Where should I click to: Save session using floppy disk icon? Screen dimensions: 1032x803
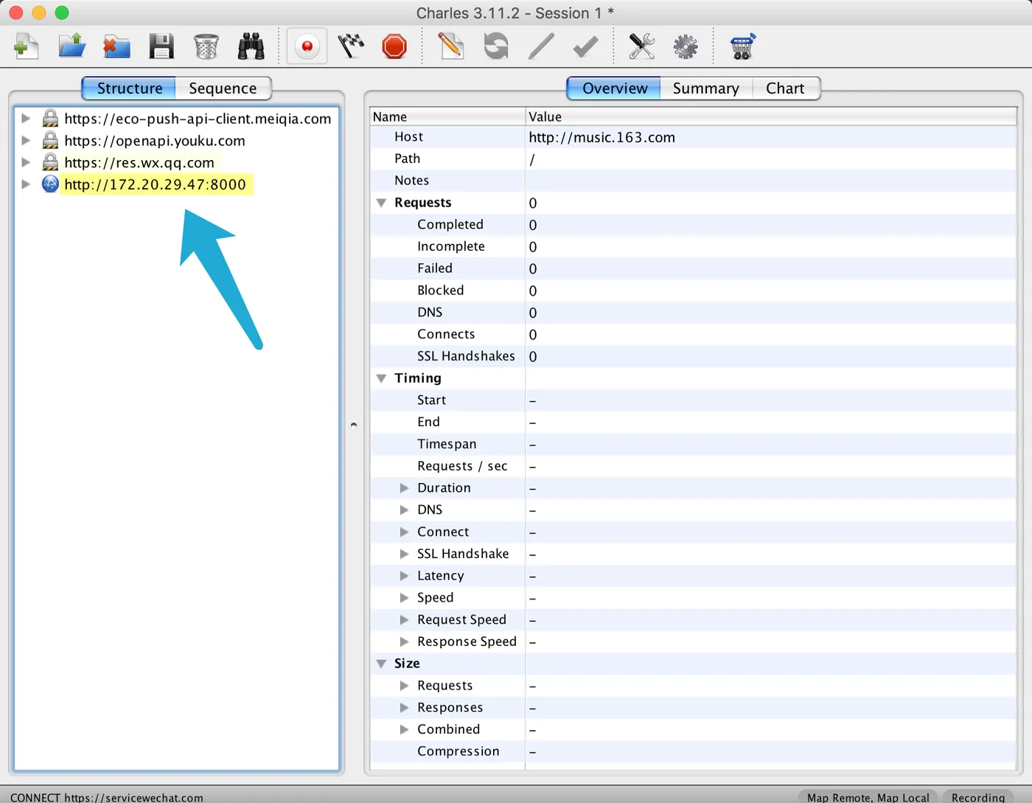(x=161, y=46)
